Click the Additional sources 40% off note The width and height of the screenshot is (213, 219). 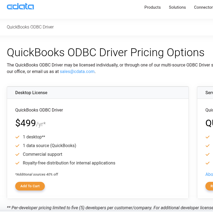[37, 174]
